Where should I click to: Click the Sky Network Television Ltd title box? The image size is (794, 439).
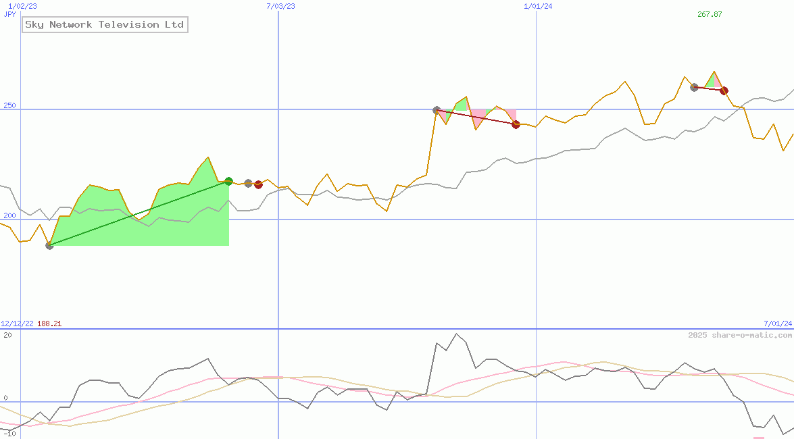(105, 24)
